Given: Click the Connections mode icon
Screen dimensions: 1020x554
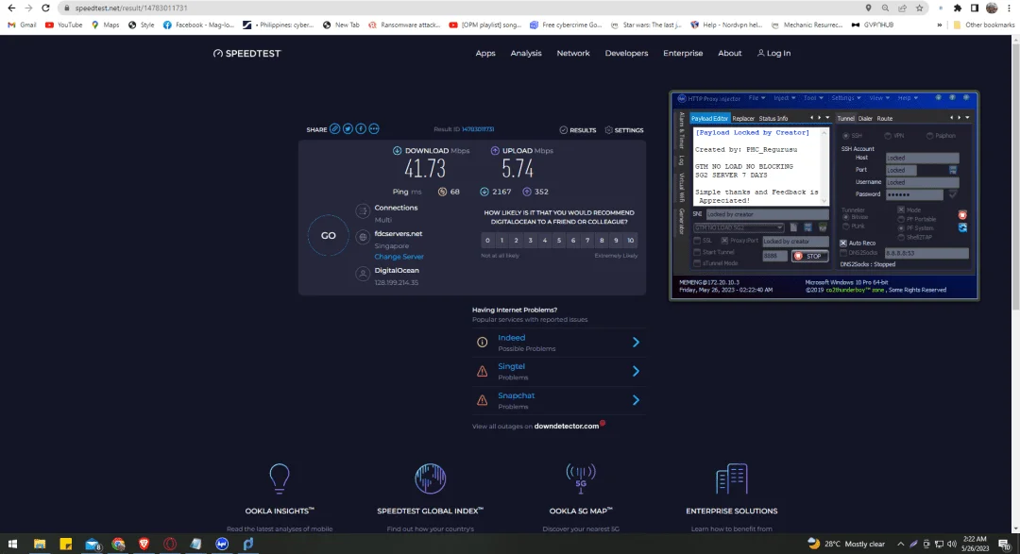Looking at the screenshot, I should pos(363,211).
